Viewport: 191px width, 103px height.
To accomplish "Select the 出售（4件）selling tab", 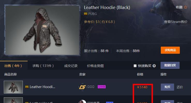I will (13, 66).
